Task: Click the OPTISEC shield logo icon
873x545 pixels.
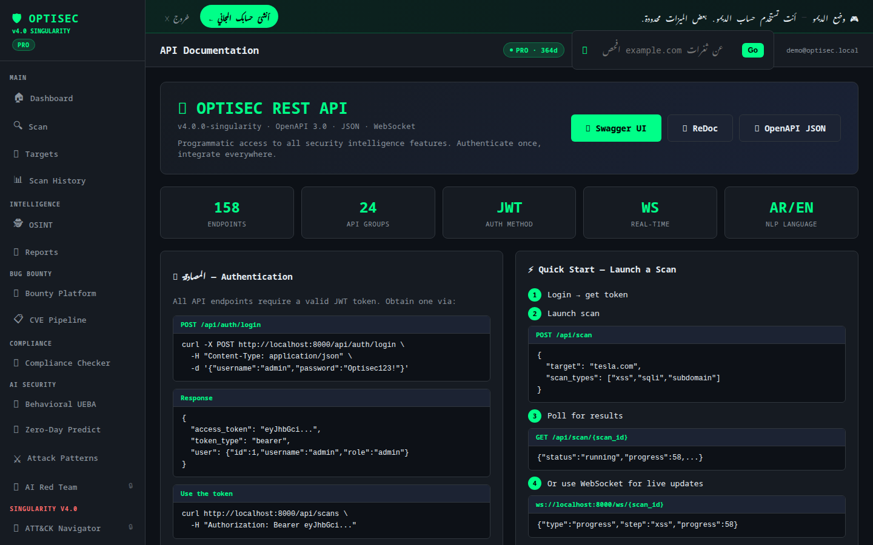Action: click(x=17, y=18)
